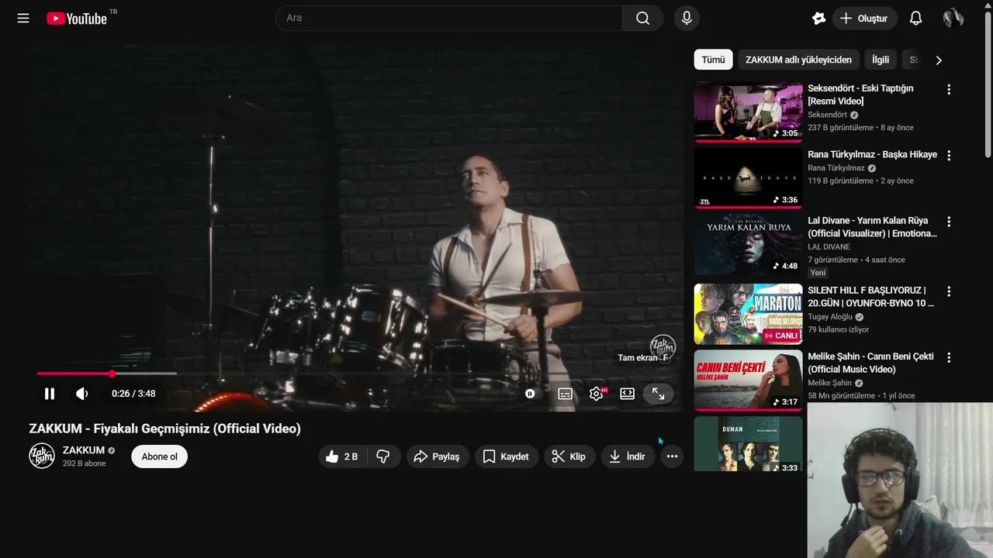The image size is (993, 558).
Task: Select the Tümü filter chip
Action: tap(714, 60)
